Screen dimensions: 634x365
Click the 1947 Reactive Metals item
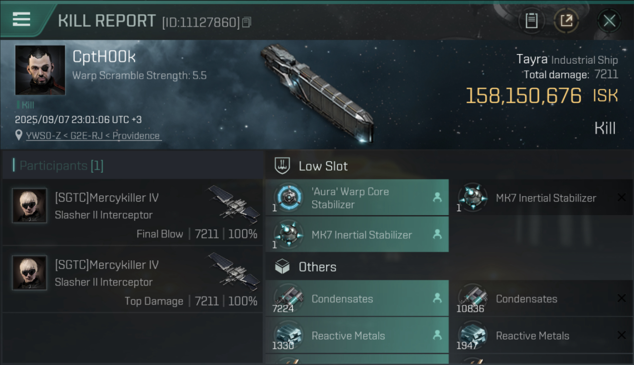click(540, 336)
